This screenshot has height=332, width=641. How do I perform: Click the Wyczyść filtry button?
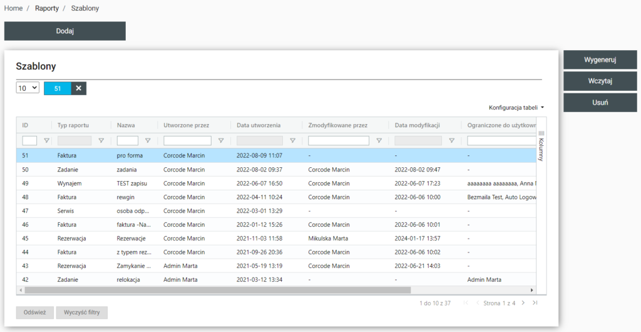(82, 312)
